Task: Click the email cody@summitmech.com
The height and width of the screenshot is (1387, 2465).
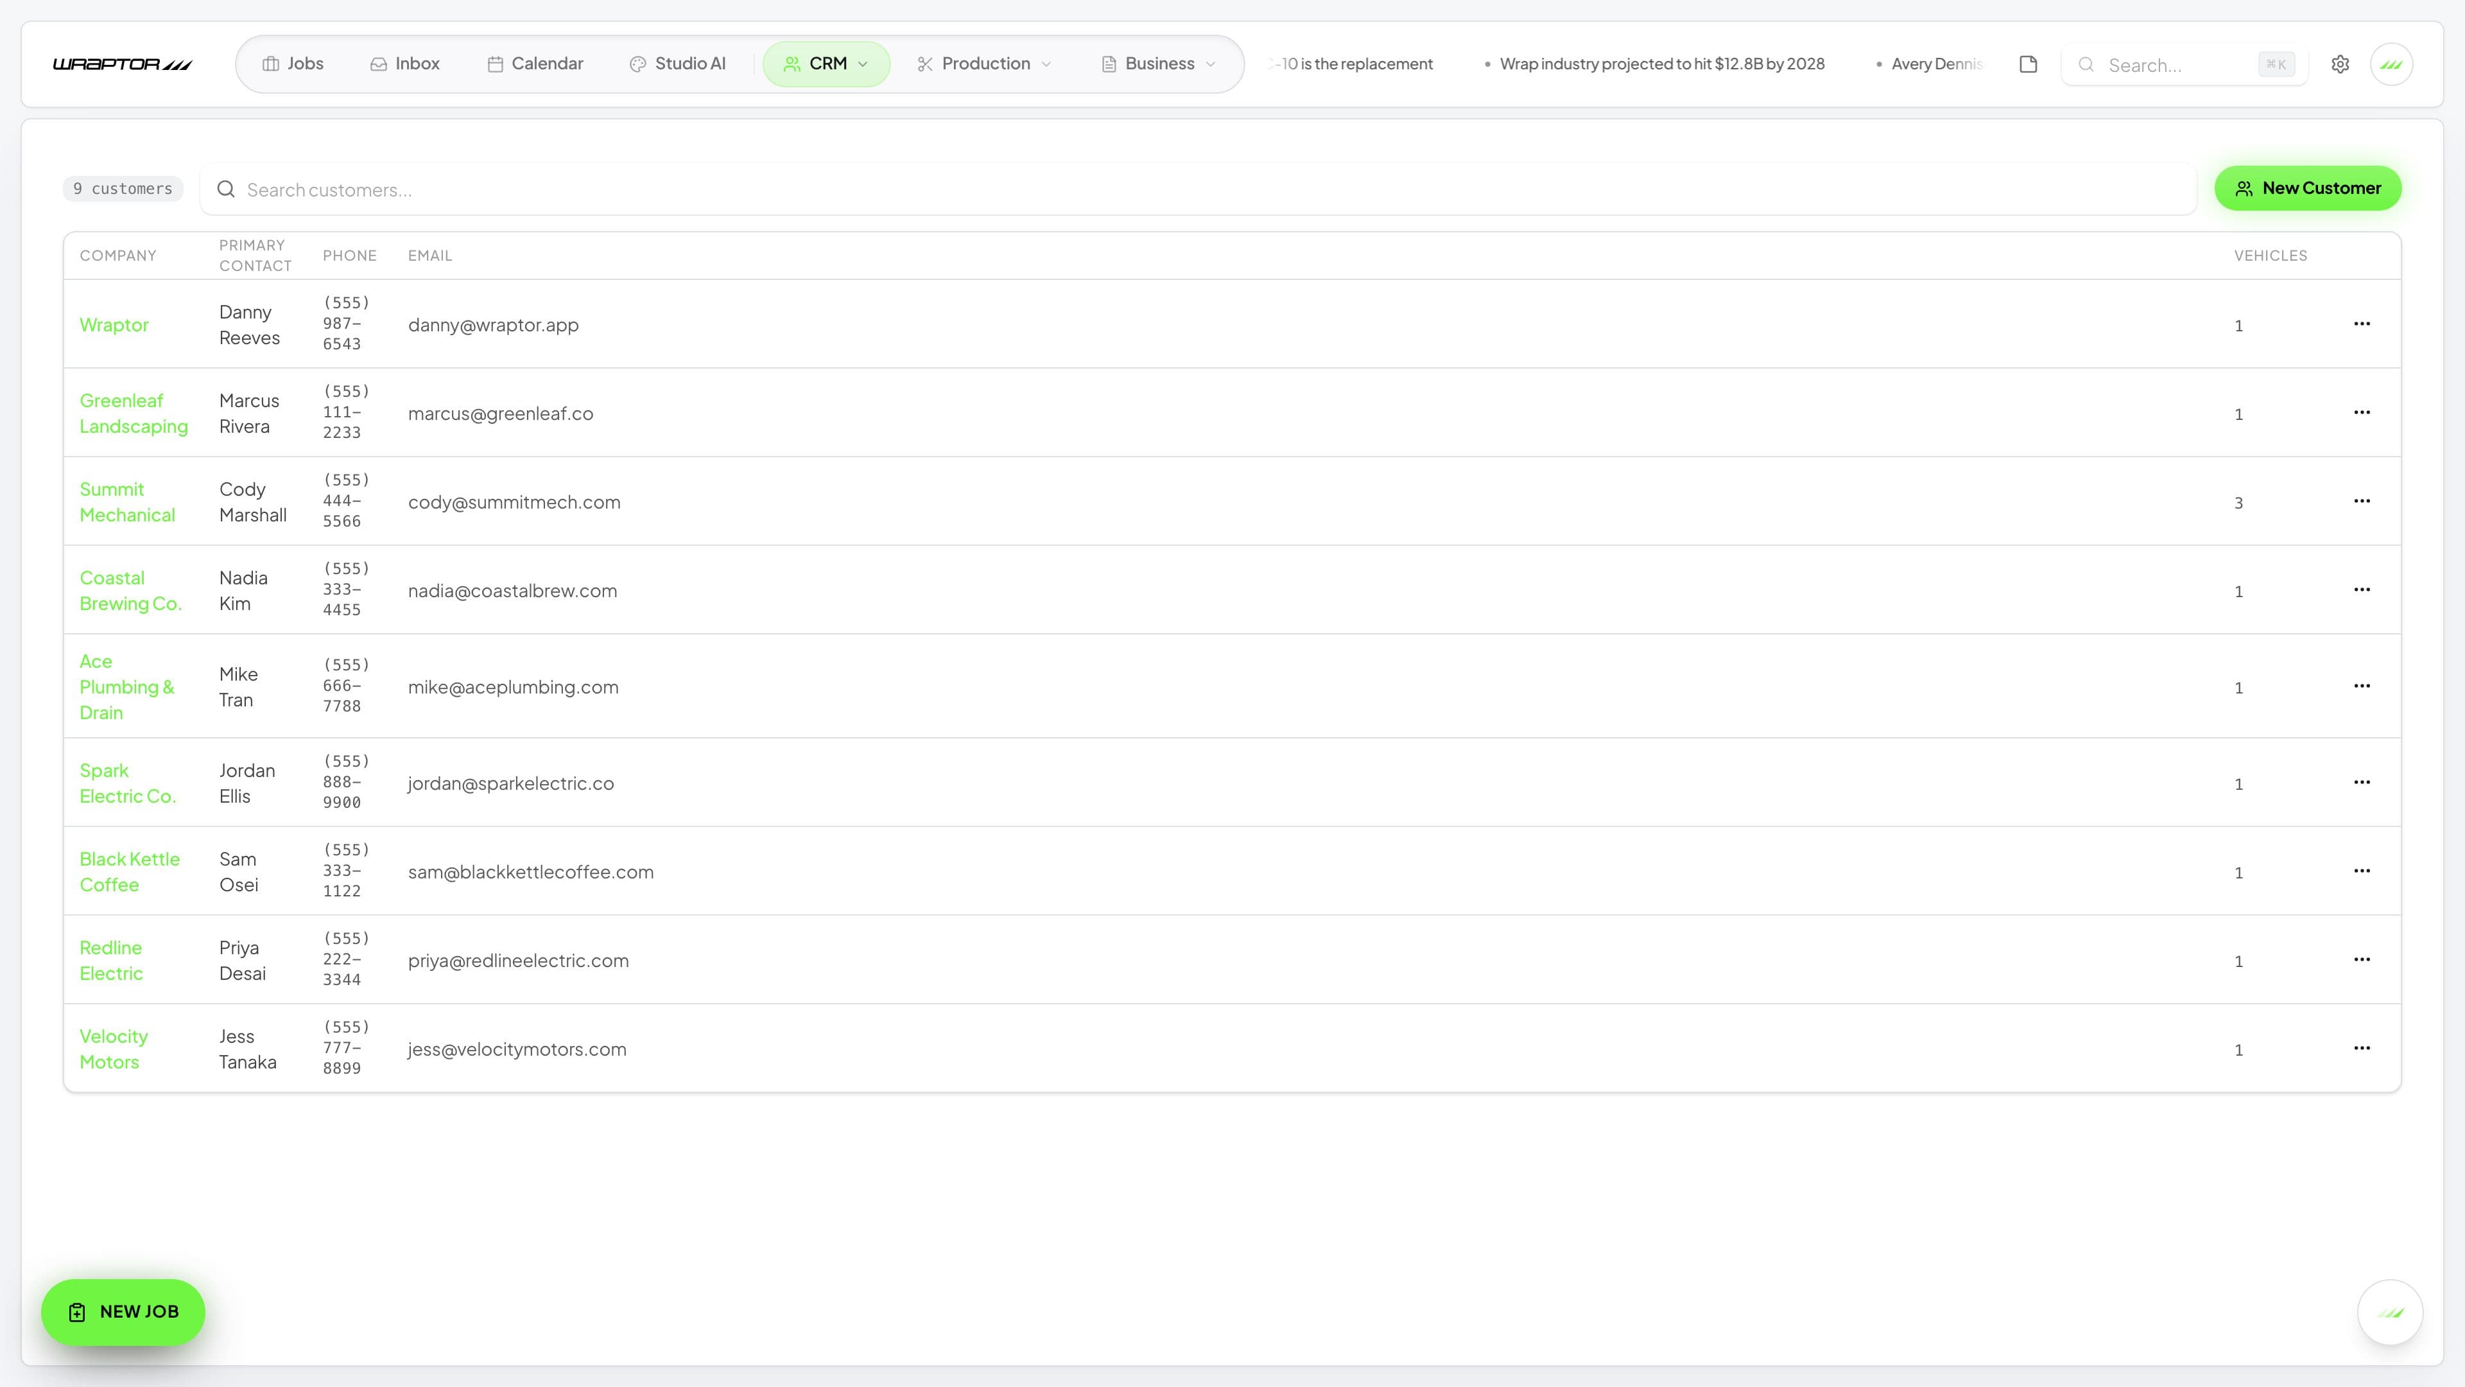Action: (514, 503)
